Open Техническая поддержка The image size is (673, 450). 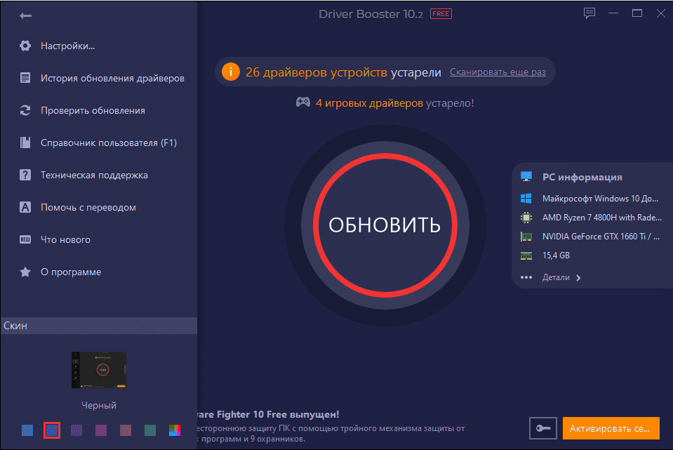(x=94, y=175)
